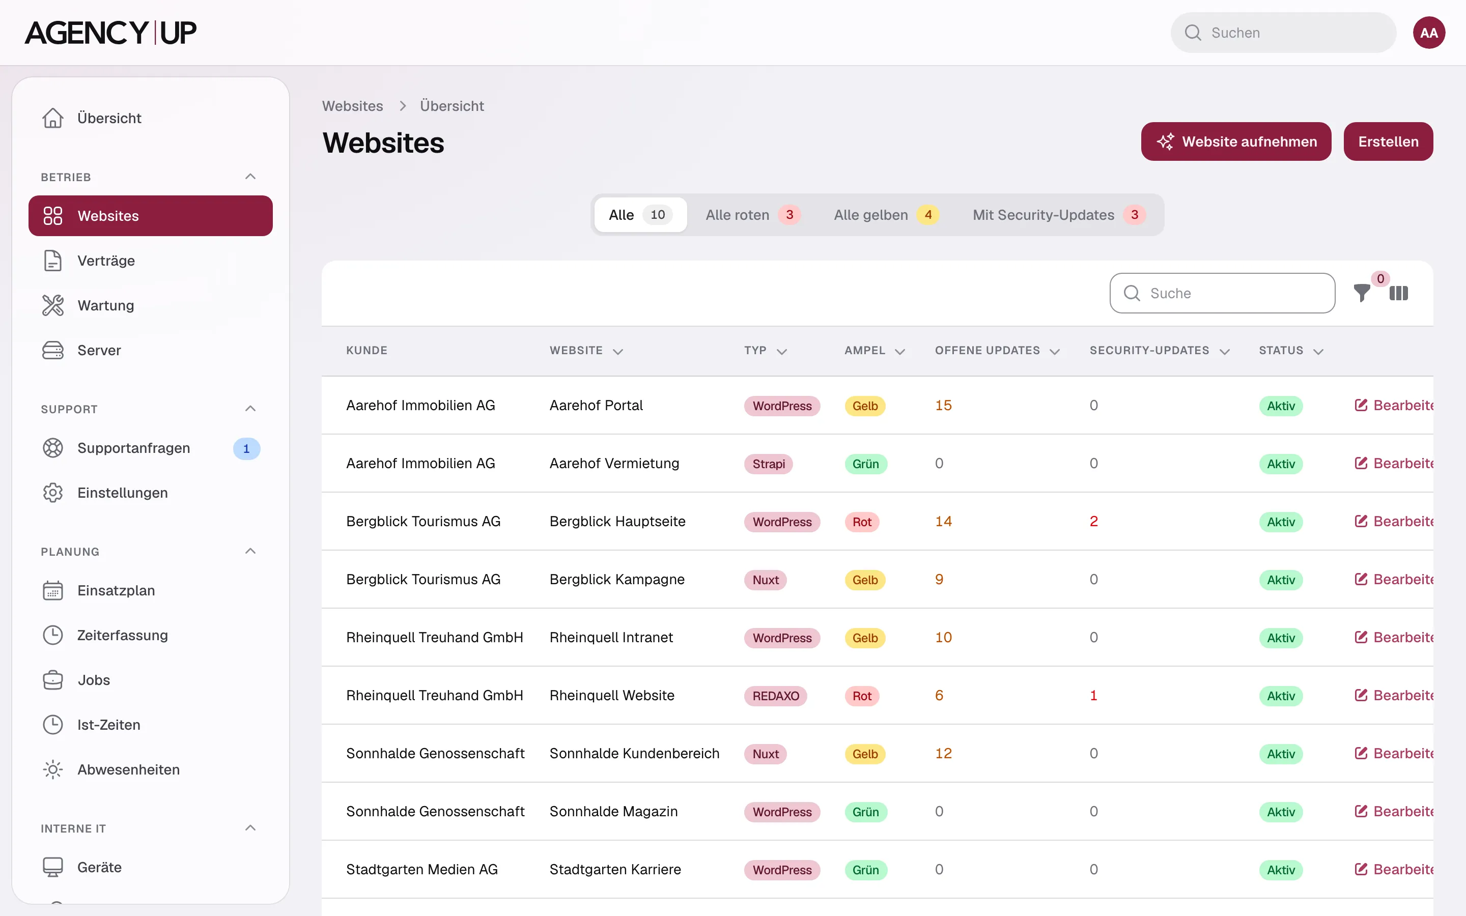Collapse the PLANUNG section

(250, 551)
